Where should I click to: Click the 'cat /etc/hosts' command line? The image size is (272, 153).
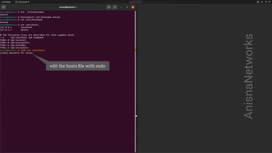pyautogui.click(x=19, y=25)
